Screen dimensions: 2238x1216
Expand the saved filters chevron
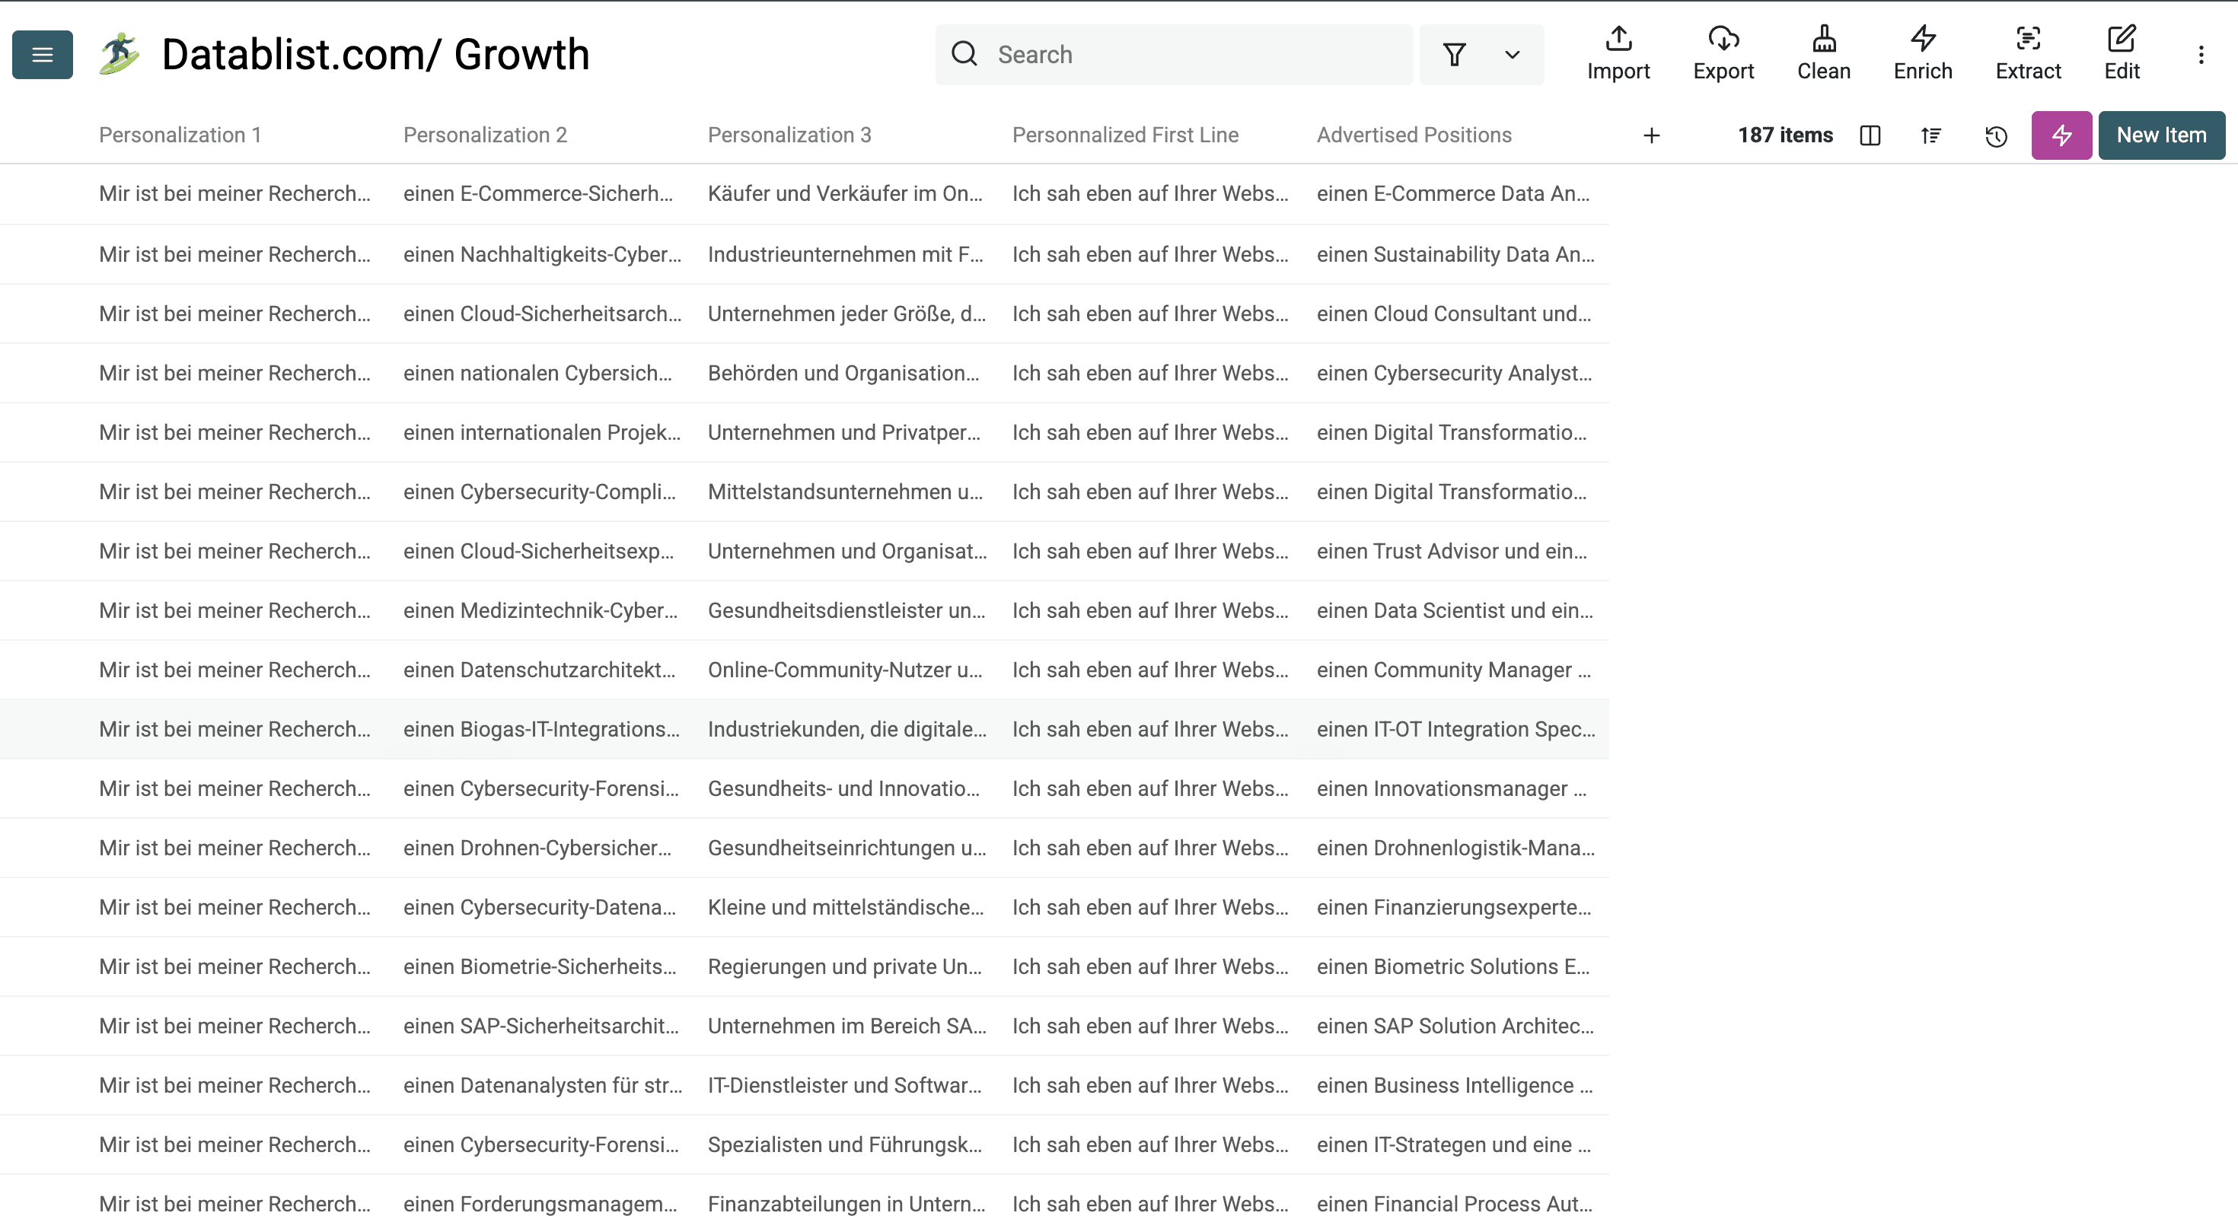click(1511, 55)
